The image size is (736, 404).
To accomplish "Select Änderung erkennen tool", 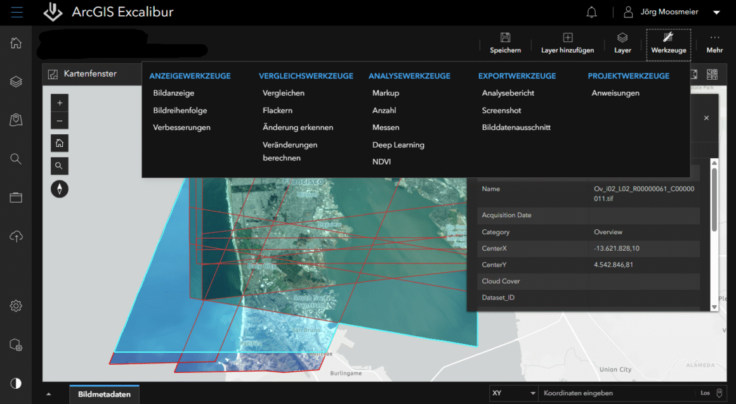I will (x=298, y=127).
